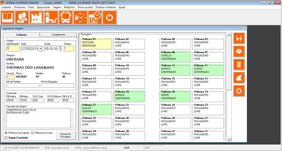Select seat Poltrona 18 confirmed for Adriele
The image size is (282, 151).
[129, 96]
